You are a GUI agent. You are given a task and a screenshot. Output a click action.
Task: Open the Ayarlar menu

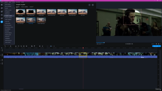point(14,2)
